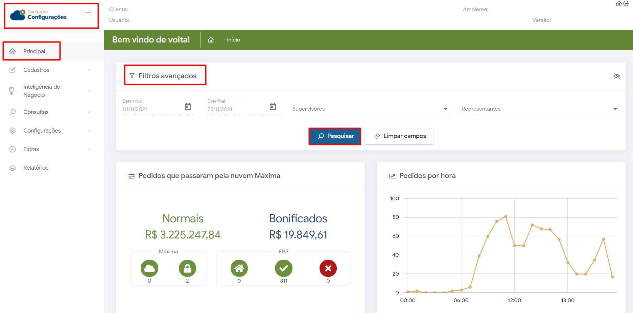Screen dimensions: 633x313
Task: Click the home icon in the green breadcrumb bar
Action: click(211, 40)
